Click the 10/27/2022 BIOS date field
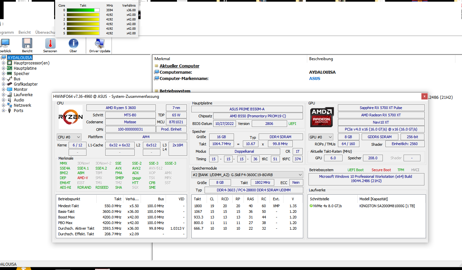 click(224, 124)
